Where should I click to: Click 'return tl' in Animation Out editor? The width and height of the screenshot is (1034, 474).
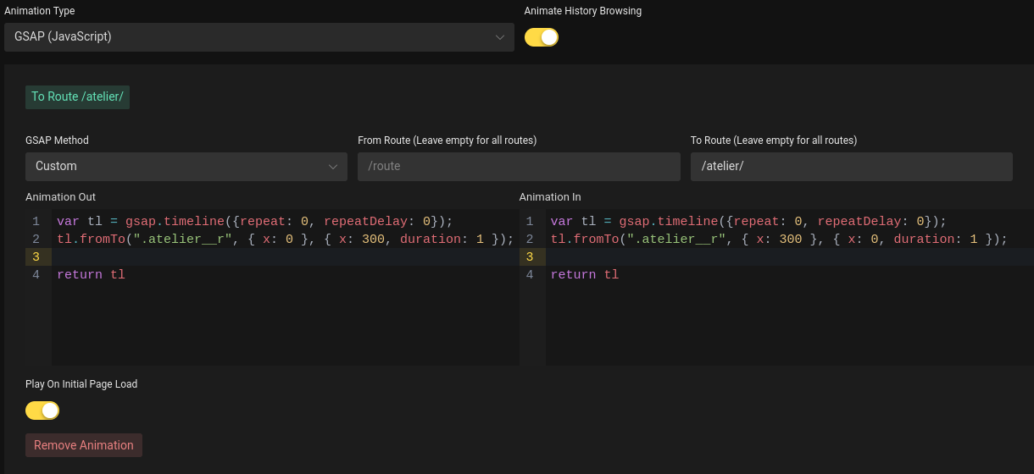pos(91,275)
